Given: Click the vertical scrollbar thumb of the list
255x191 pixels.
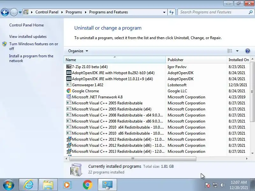Looking at the screenshot, I should point(252,92).
